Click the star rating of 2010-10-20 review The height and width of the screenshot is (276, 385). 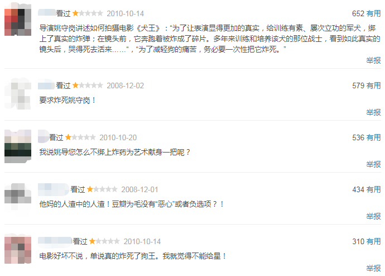(x=80, y=137)
